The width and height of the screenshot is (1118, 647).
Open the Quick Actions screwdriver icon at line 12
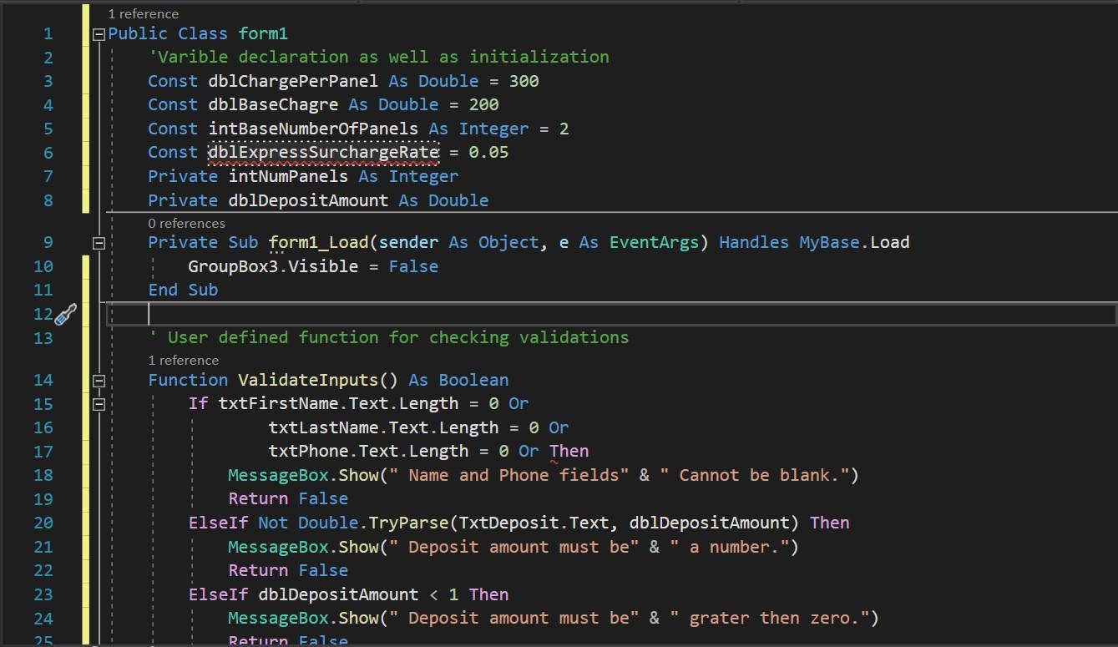click(65, 315)
